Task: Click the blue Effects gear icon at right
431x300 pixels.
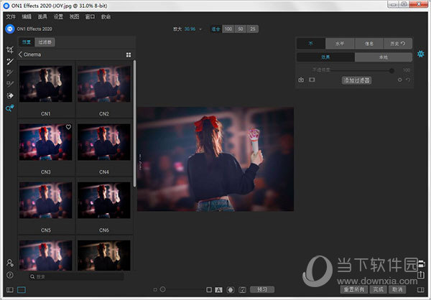Action: (420, 54)
